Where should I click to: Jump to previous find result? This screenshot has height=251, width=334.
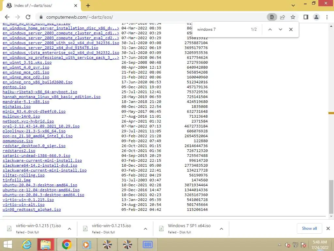(270, 29)
